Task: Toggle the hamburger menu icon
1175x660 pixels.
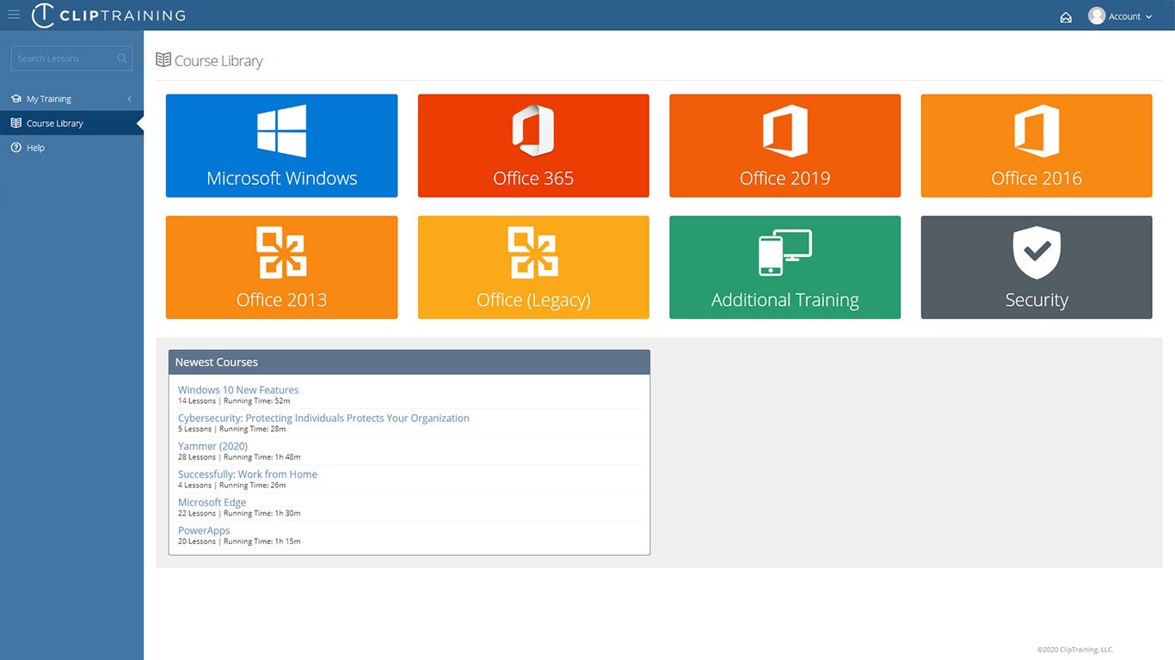Action: [14, 15]
